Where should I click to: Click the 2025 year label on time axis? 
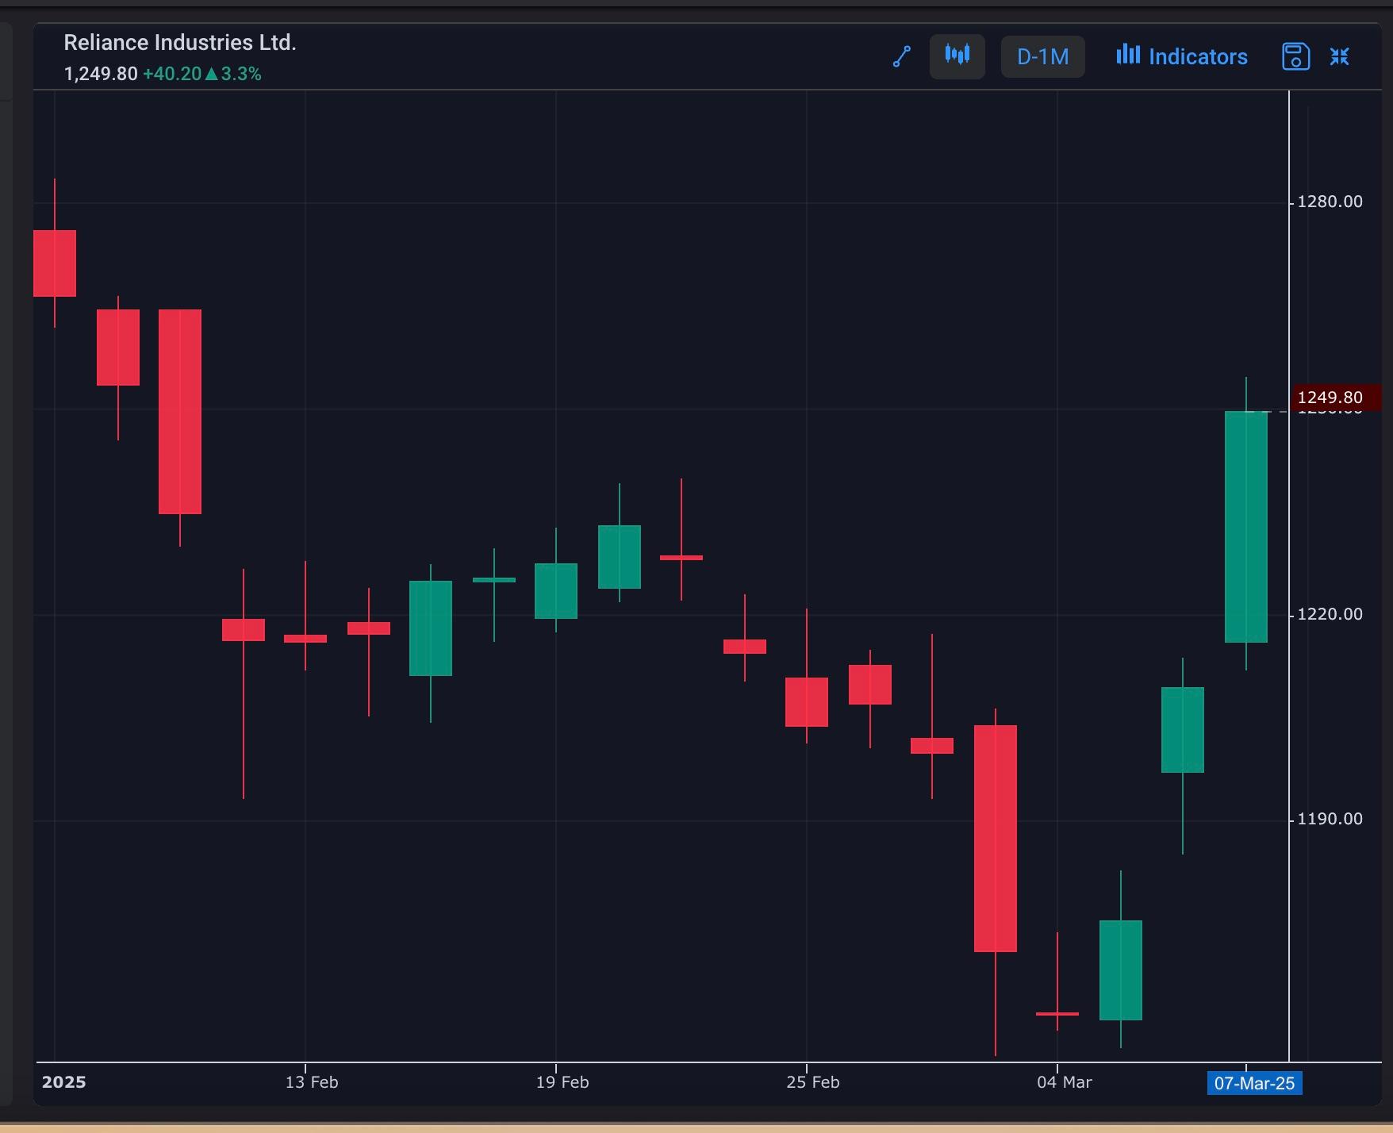pos(64,1082)
